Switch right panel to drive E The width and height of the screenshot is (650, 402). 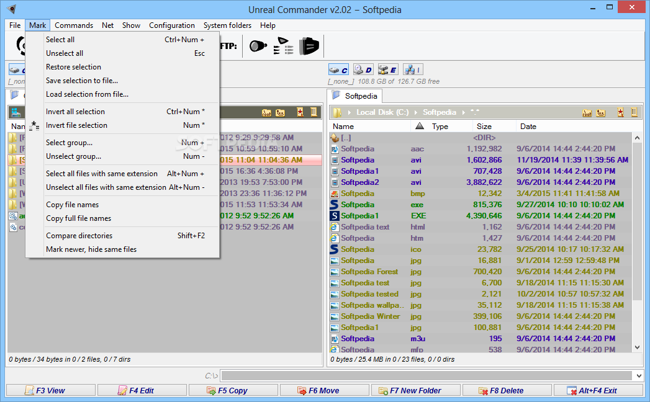tap(387, 69)
